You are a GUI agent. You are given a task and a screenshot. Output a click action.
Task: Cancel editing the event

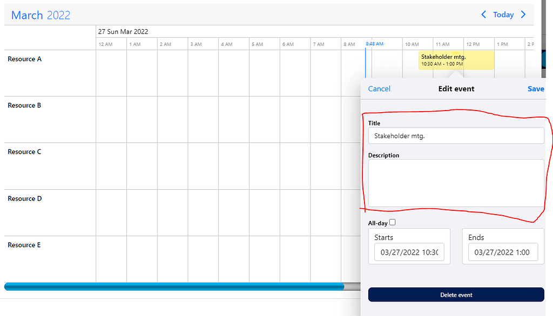click(379, 88)
